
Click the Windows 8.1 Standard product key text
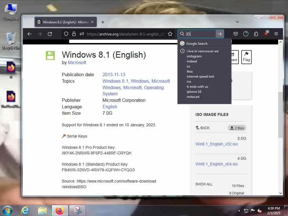(98, 170)
